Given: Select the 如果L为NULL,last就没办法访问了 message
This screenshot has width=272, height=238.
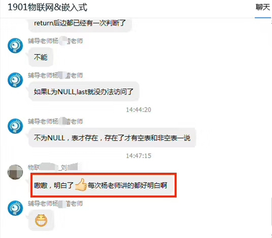Looking at the screenshot, I should tap(84, 91).
